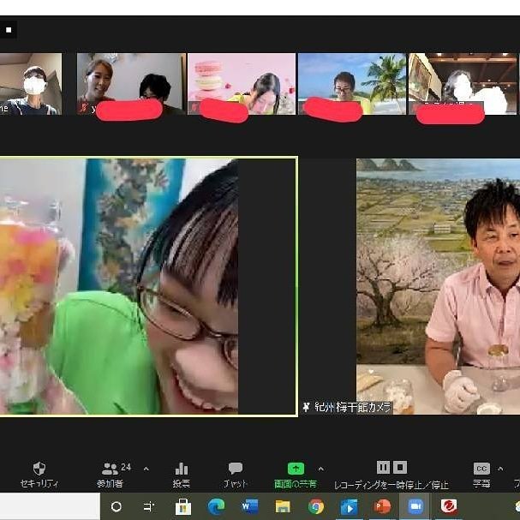Click the white recording indicator square at top-left
The image size is (520, 520).
coord(9,30)
